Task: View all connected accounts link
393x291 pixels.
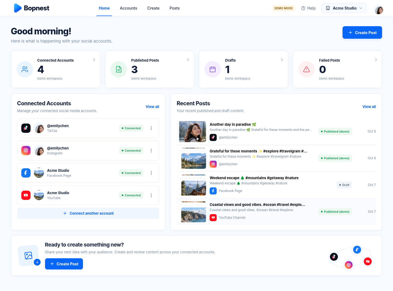Action: click(x=152, y=107)
